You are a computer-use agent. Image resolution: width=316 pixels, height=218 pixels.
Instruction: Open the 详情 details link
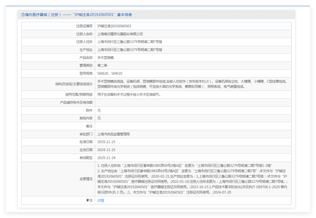pyautogui.click(x=101, y=200)
